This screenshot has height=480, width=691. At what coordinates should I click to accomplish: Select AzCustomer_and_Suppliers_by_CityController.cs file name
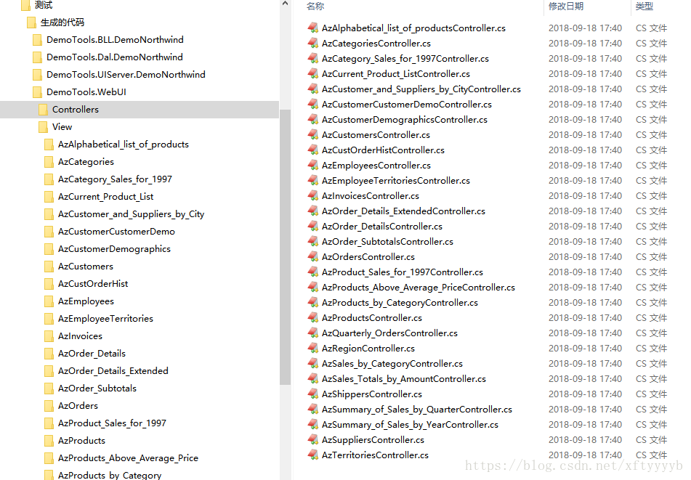[x=421, y=89]
